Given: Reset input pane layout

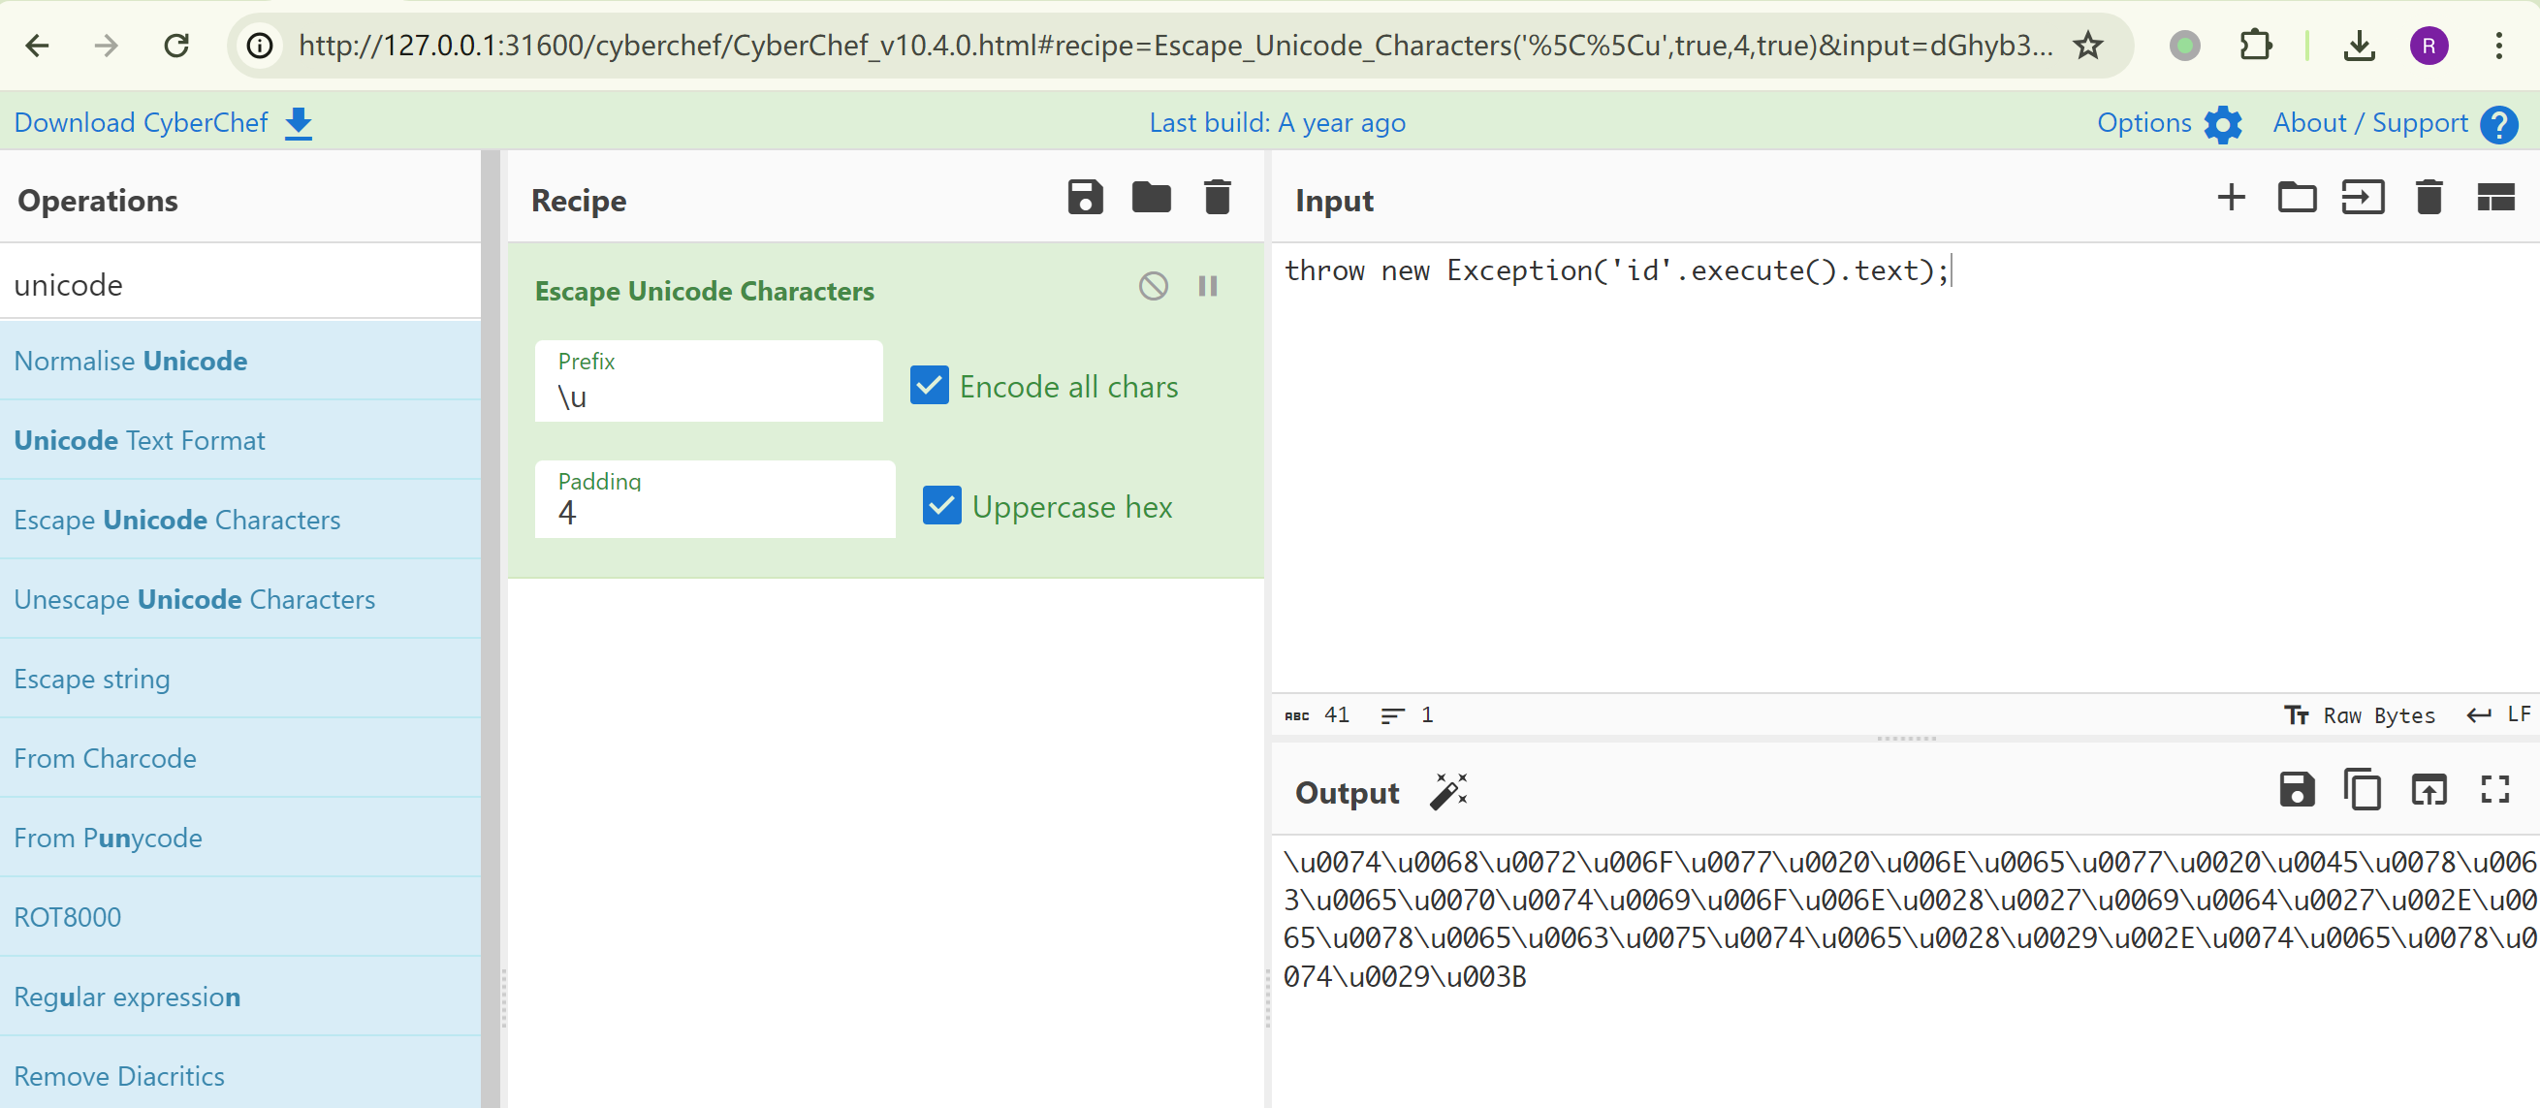Looking at the screenshot, I should tap(2494, 198).
